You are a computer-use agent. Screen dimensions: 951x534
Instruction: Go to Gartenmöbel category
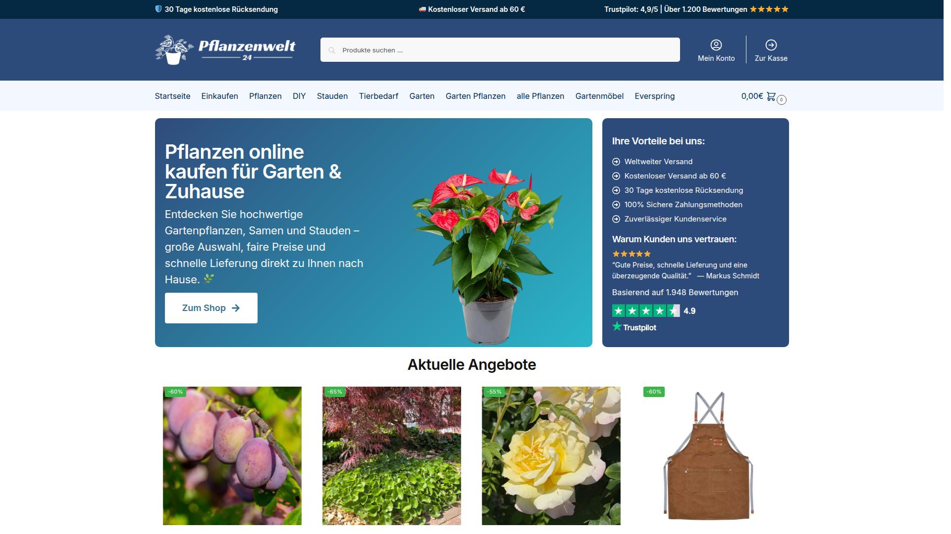599,96
